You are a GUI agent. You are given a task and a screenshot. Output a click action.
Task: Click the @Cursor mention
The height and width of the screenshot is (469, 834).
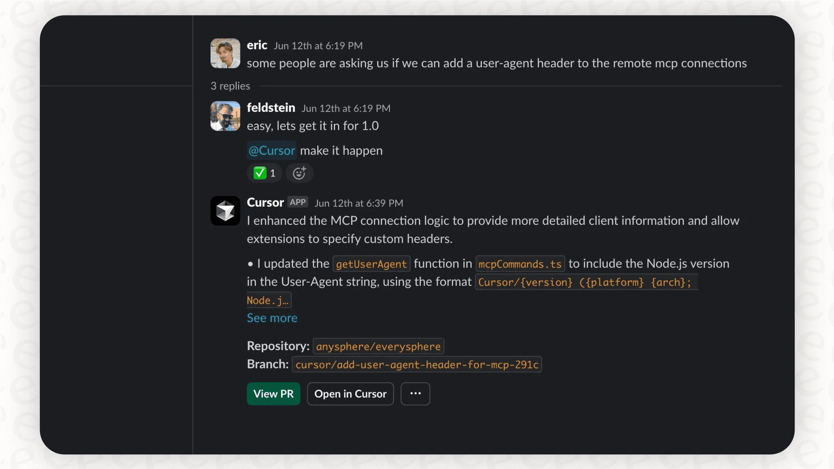[272, 150]
